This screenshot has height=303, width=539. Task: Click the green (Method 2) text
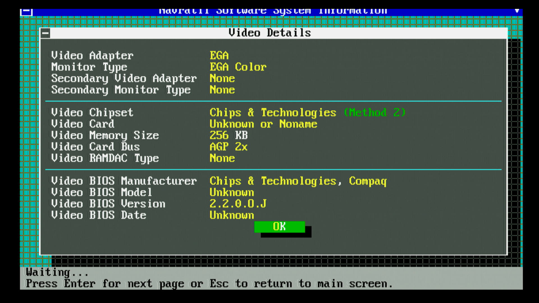[374, 112]
